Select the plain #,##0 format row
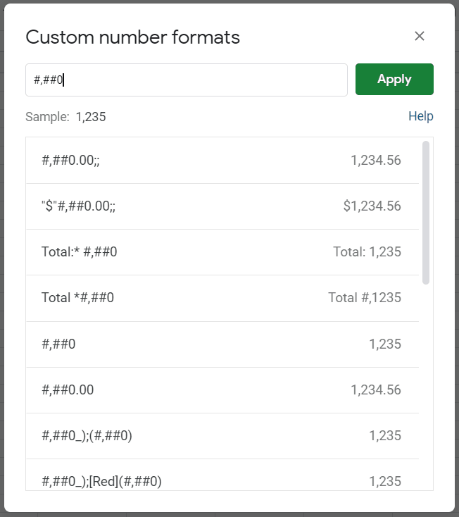459x517 pixels. pos(222,344)
